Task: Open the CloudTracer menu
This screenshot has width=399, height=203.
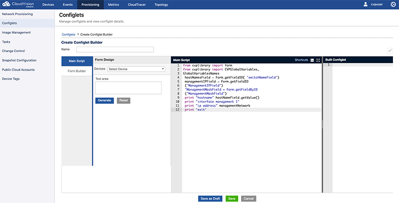Action: (137, 5)
